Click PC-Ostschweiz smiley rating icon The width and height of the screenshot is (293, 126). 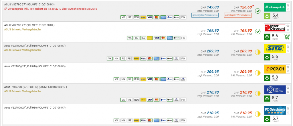tap(267, 119)
